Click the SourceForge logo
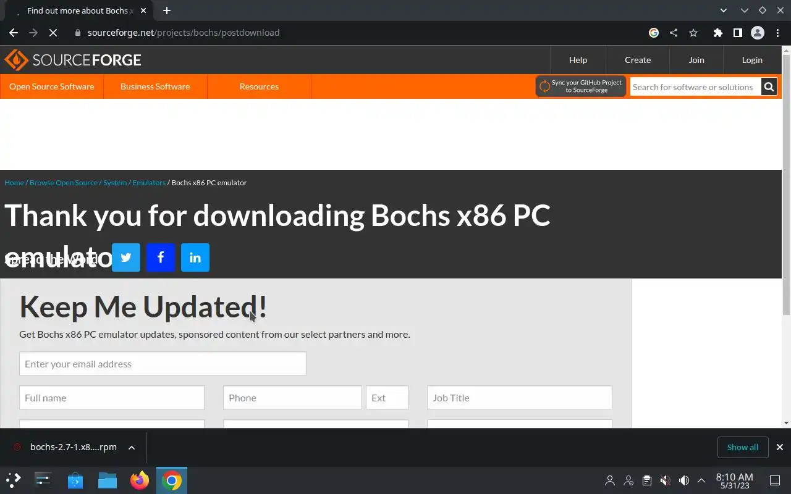The width and height of the screenshot is (791, 494). [73, 60]
